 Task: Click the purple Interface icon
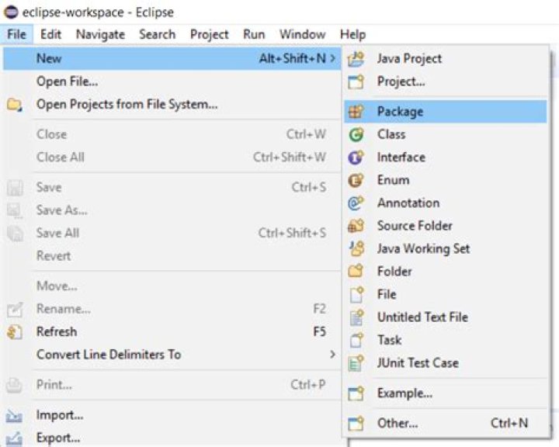coord(356,158)
